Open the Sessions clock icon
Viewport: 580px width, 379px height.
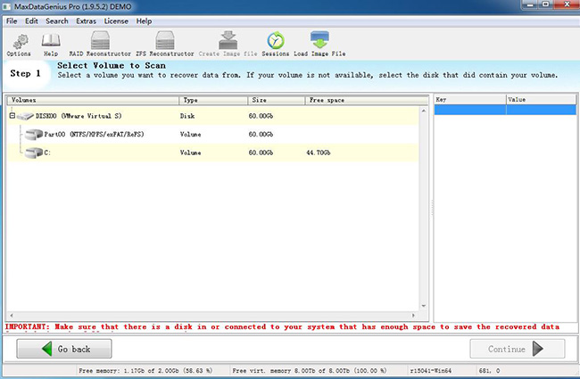276,40
